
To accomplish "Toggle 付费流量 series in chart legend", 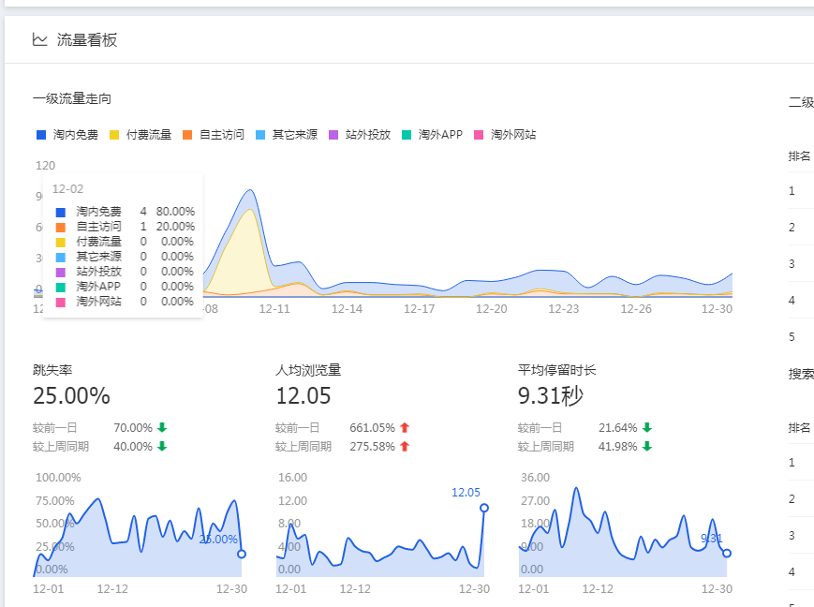I will [x=141, y=135].
